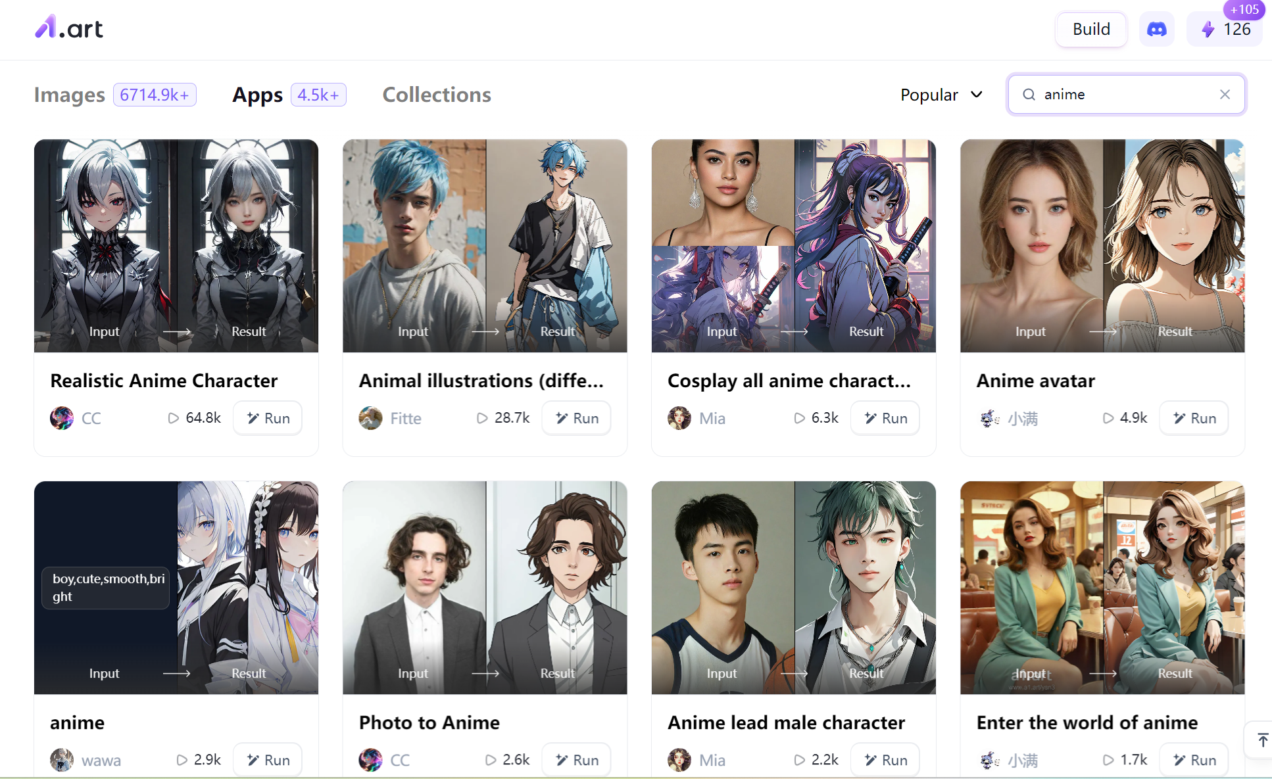Select the Collections tab

pyautogui.click(x=436, y=93)
